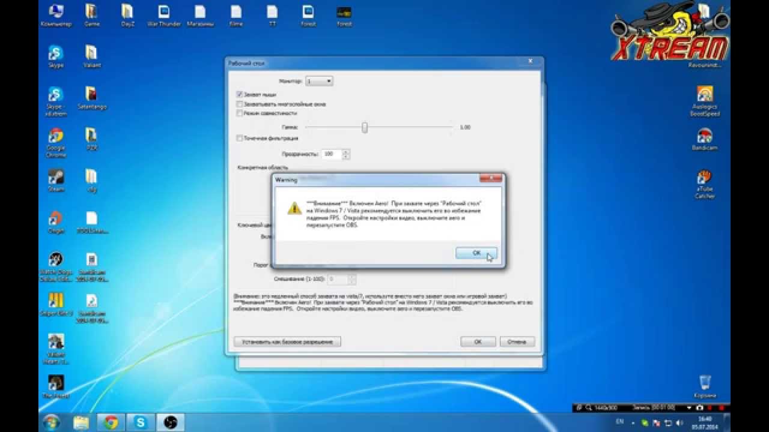Open the Valiant folder icon
Image resolution: width=769 pixels, height=432 pixels.
pos(91,57)
